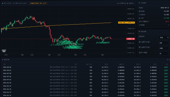Screen dimensions: 170x97
Task: Click the 150W SMA 76905.24 price label
Action: pos(126,23)
